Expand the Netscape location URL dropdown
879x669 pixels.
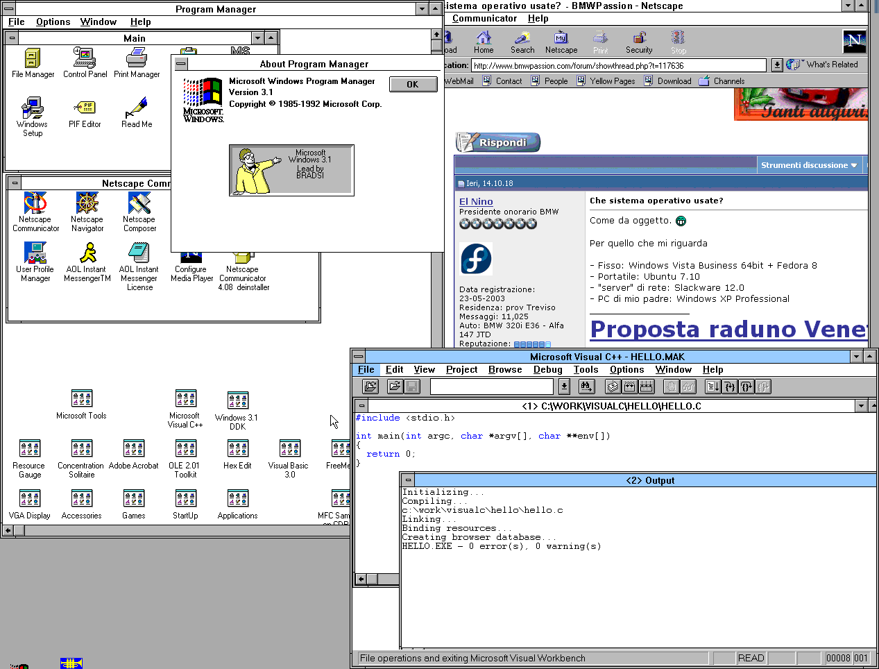777,65
